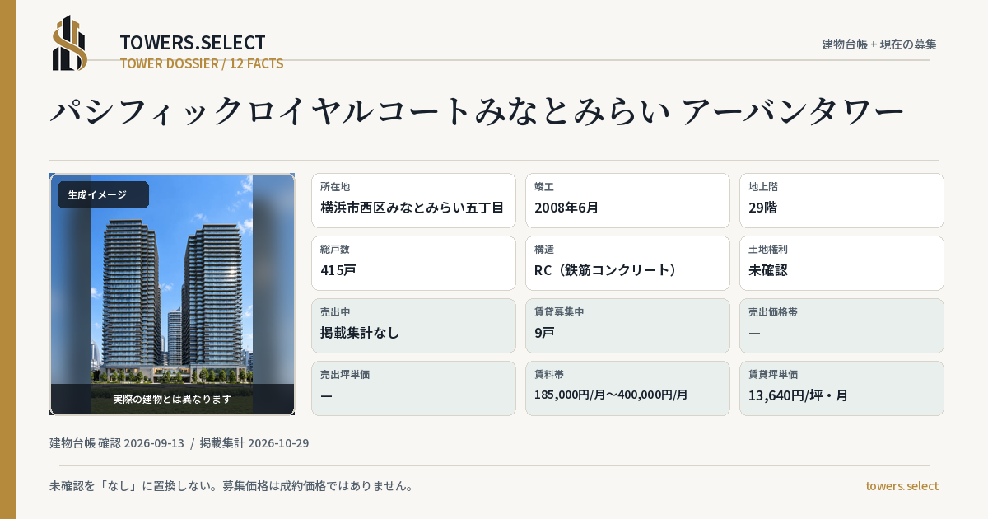
Task: Click the 未確認を「なし」に置換しない footer disclaimer
Action: (x=231, y=486)
